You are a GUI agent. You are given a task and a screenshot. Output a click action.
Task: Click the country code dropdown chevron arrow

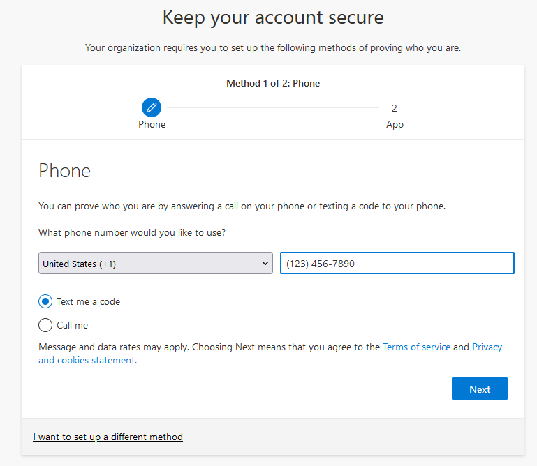coord(265,263)
